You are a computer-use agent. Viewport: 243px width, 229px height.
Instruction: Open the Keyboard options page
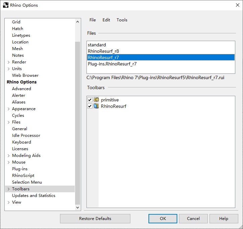click(21, 142)
